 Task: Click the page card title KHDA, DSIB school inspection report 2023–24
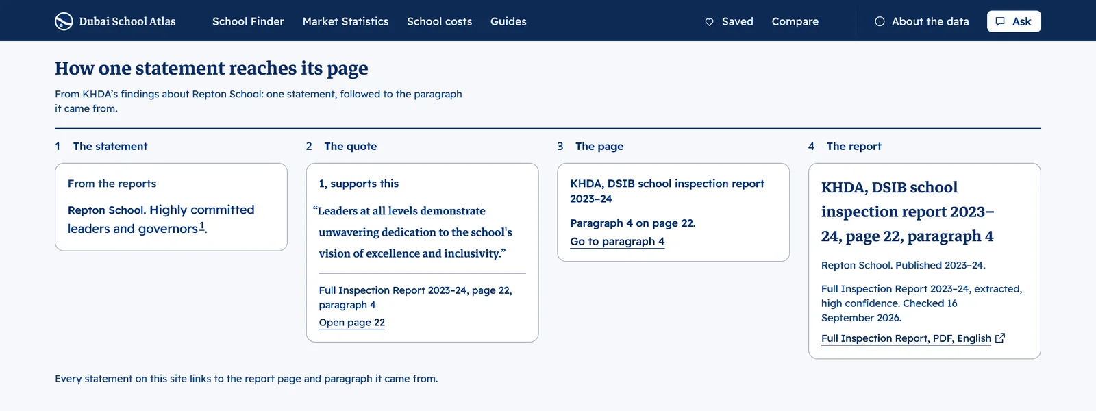tap(667, 191)
